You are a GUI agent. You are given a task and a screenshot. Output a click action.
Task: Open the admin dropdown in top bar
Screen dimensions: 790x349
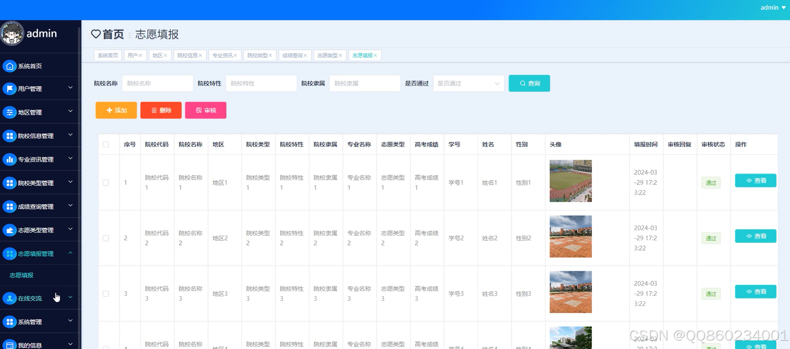pyautogui.click(x=773, y=8)
